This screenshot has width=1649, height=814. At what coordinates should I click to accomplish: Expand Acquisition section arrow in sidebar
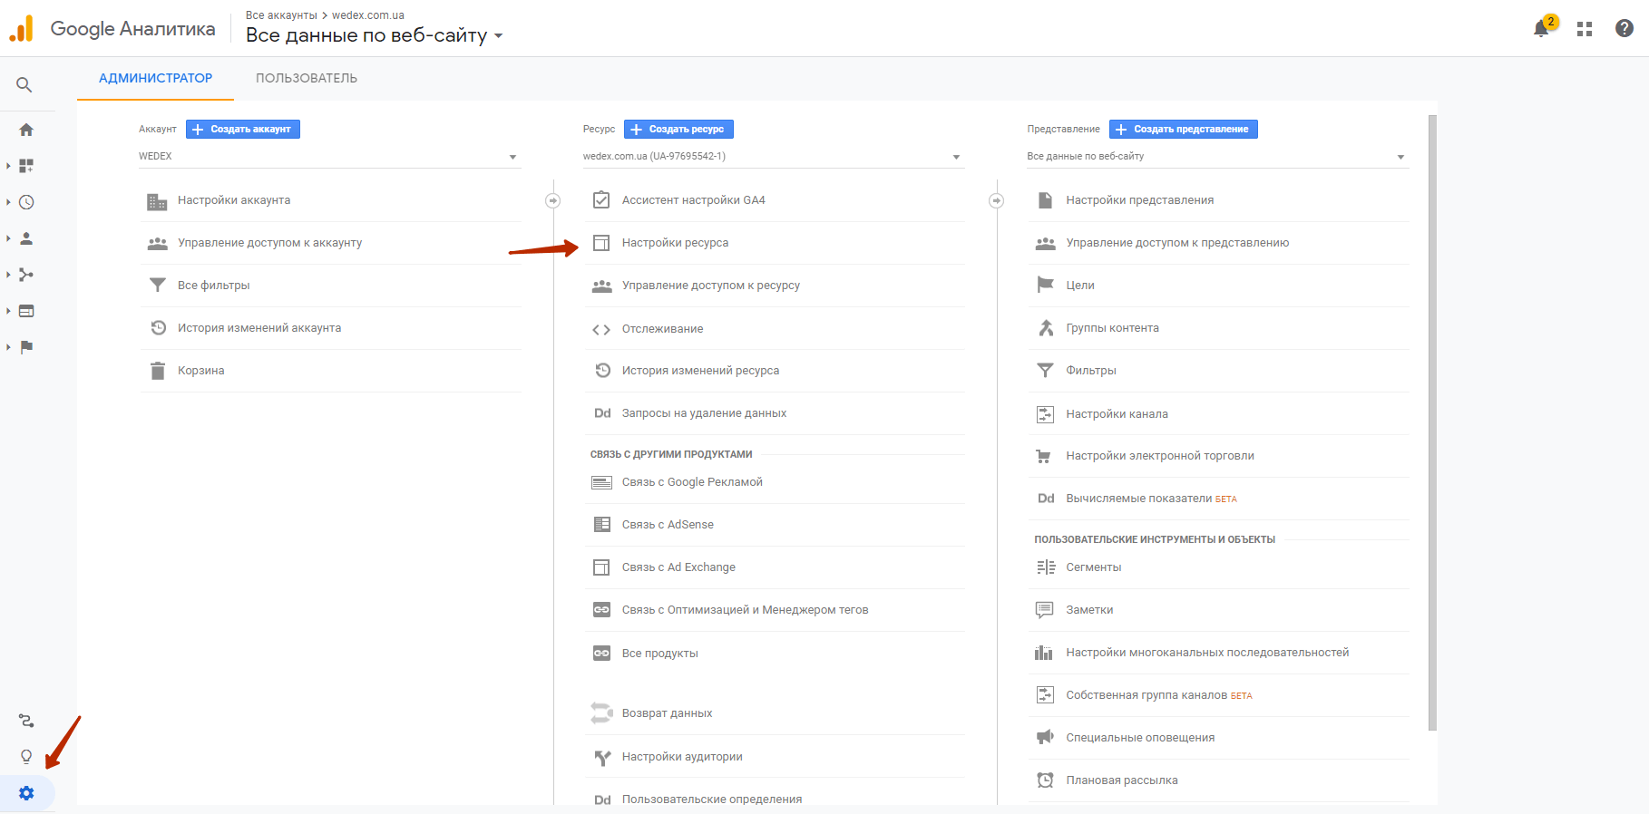click(8, 275)
